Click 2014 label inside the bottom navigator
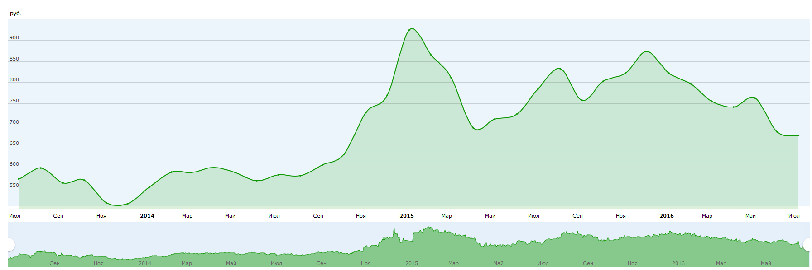The image size is (812, 270). coord(145,263)
